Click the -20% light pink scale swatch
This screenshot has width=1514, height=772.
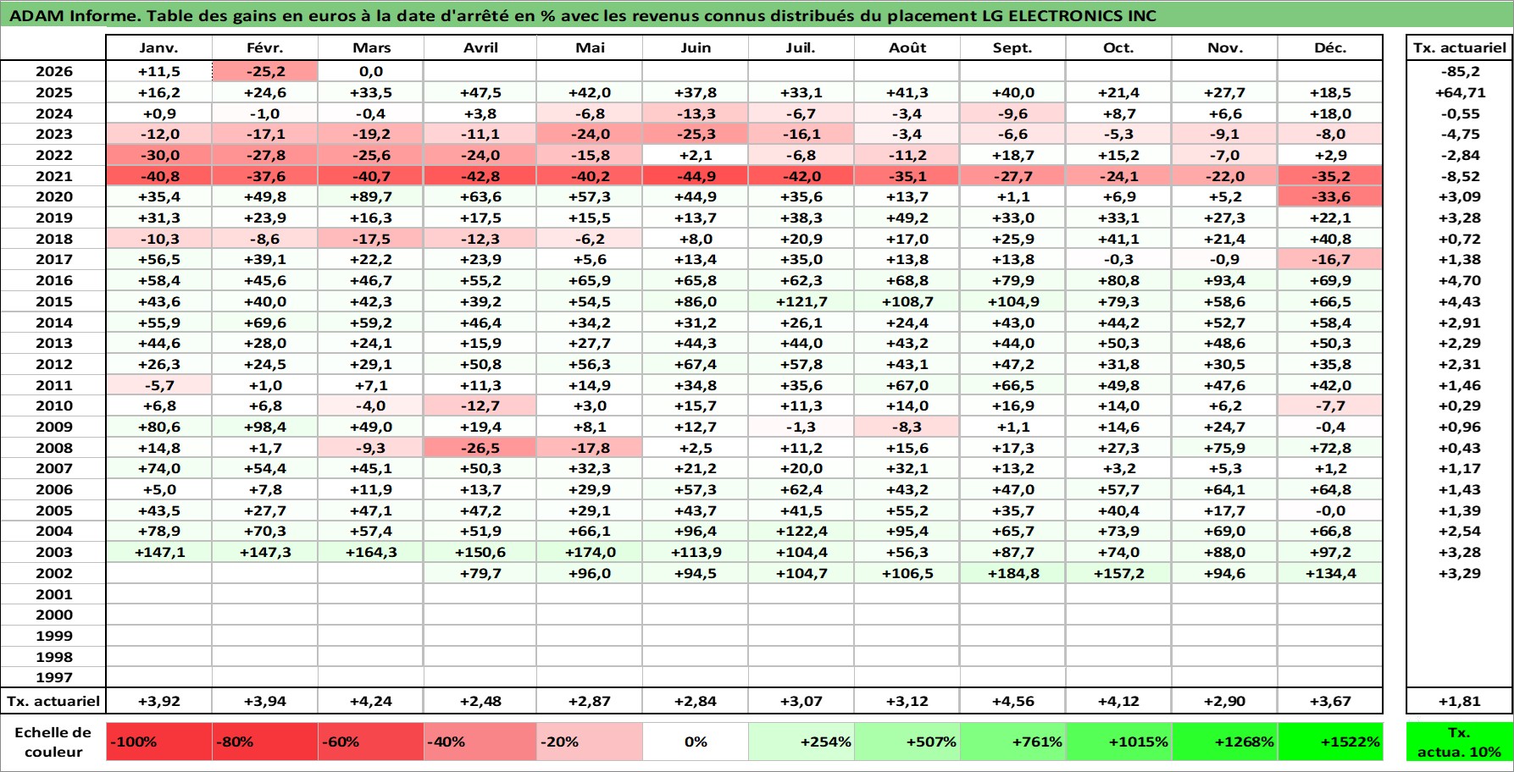coord(590,742)
